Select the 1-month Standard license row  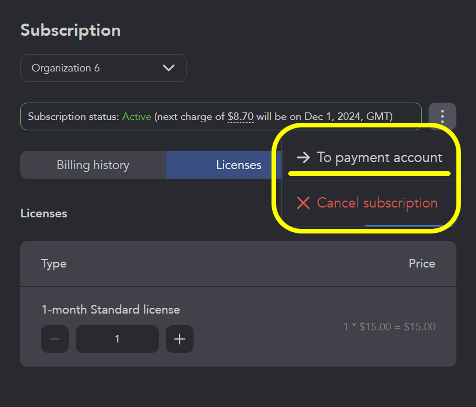click(x=111, y=310)
